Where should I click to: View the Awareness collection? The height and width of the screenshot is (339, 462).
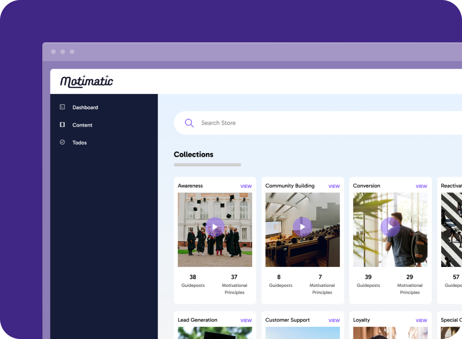(246, 186)
